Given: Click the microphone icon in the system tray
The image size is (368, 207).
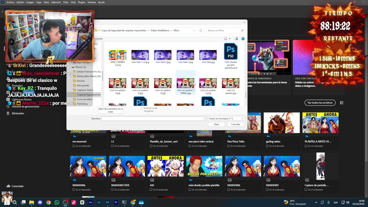Looking at the screenshot, I should (x=328, y=202).
